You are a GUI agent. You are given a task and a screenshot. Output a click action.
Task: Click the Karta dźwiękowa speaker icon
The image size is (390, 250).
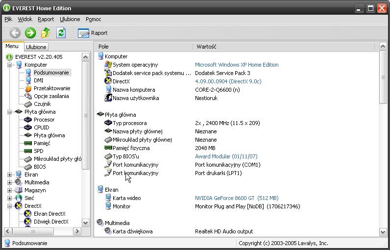[108, 231]
